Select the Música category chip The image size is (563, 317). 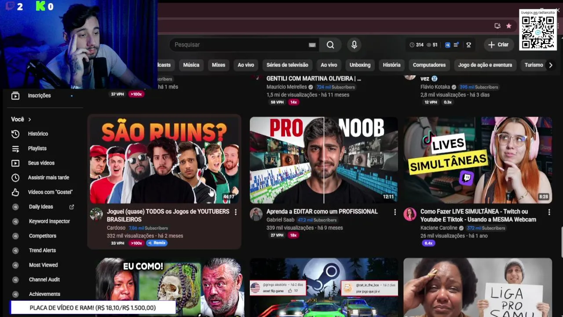click(x=191, y=65)
